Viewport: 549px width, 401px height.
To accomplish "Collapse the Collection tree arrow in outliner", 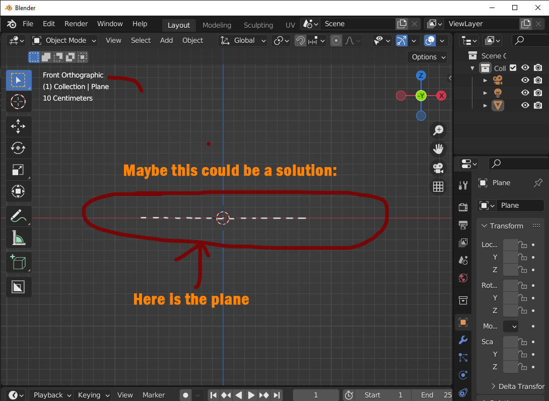I will tap(472, 68).
